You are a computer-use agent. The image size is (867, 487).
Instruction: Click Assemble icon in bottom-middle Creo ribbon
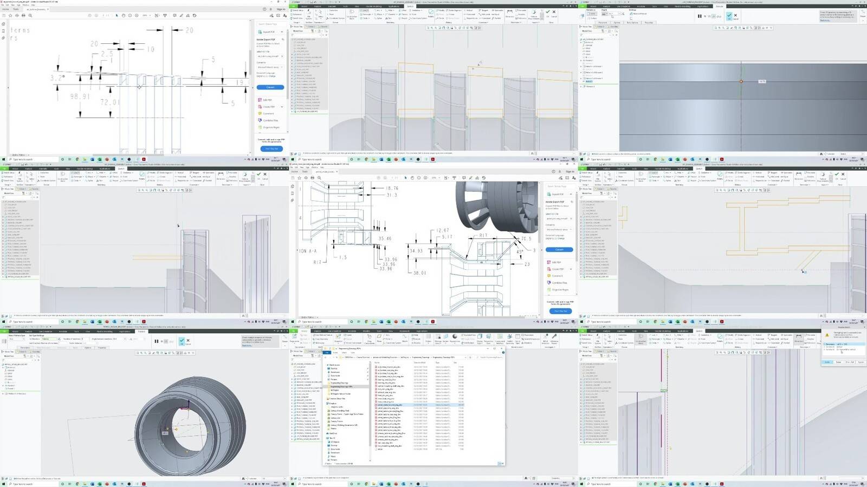coord(338,337)
